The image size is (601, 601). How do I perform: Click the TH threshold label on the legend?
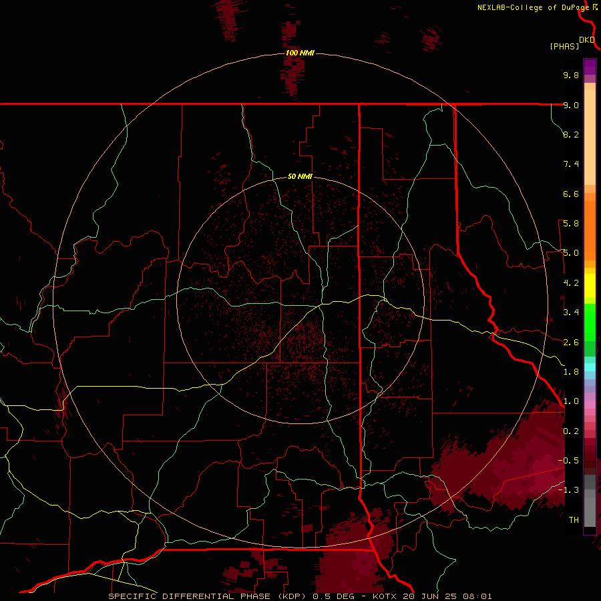pos(574,520)
